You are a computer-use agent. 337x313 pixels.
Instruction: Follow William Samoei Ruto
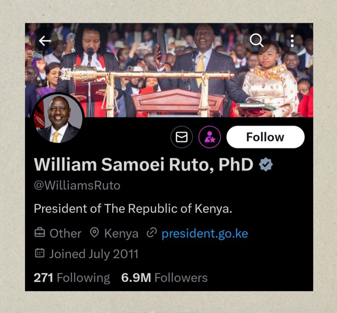pyautogui.click(x=265, y=137)
